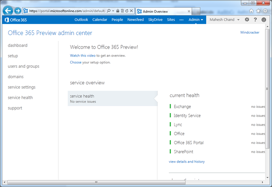272x187 pixels.
Task: Open domains in the left sidebar
Action: coord(16,77)
